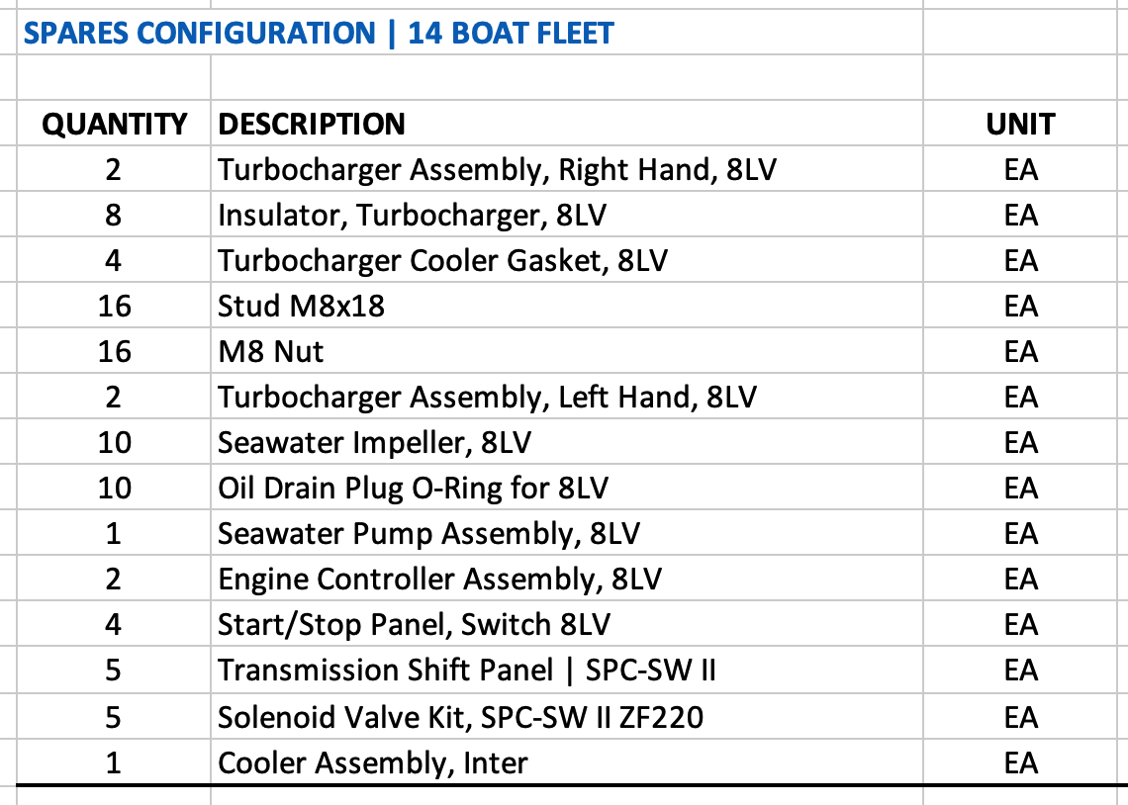Select Engine Controller Assembly, 8LV cell
This screenshot has height=805, width=1128.
(567, 579)
